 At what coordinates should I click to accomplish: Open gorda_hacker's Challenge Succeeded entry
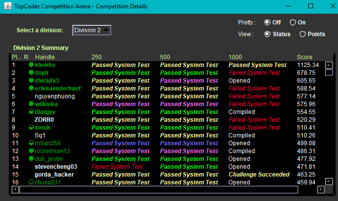pos(259,174)
